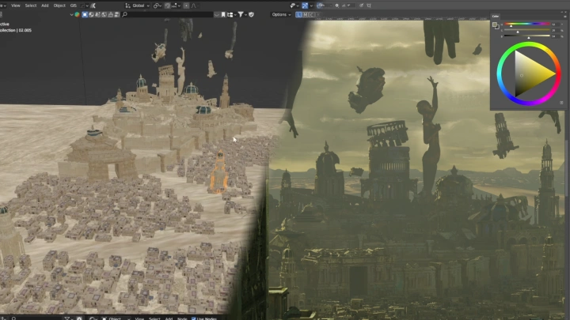The width and height of the screenshot is (570, 320).
Task: Select the highlighted View Layer display icon
Action: coord(85,14)
